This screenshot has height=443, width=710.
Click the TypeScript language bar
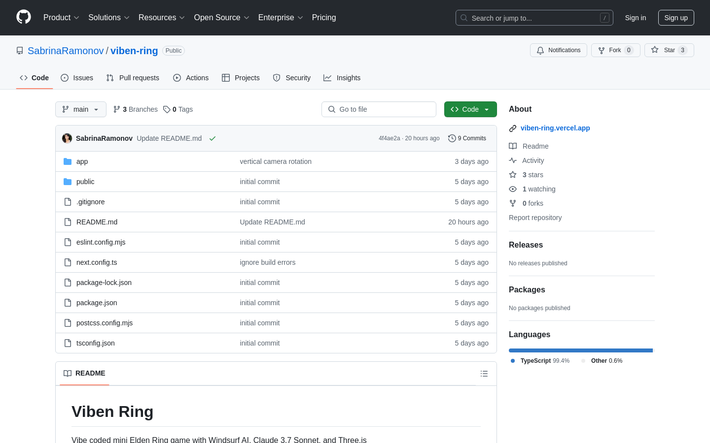pos(580,350)
